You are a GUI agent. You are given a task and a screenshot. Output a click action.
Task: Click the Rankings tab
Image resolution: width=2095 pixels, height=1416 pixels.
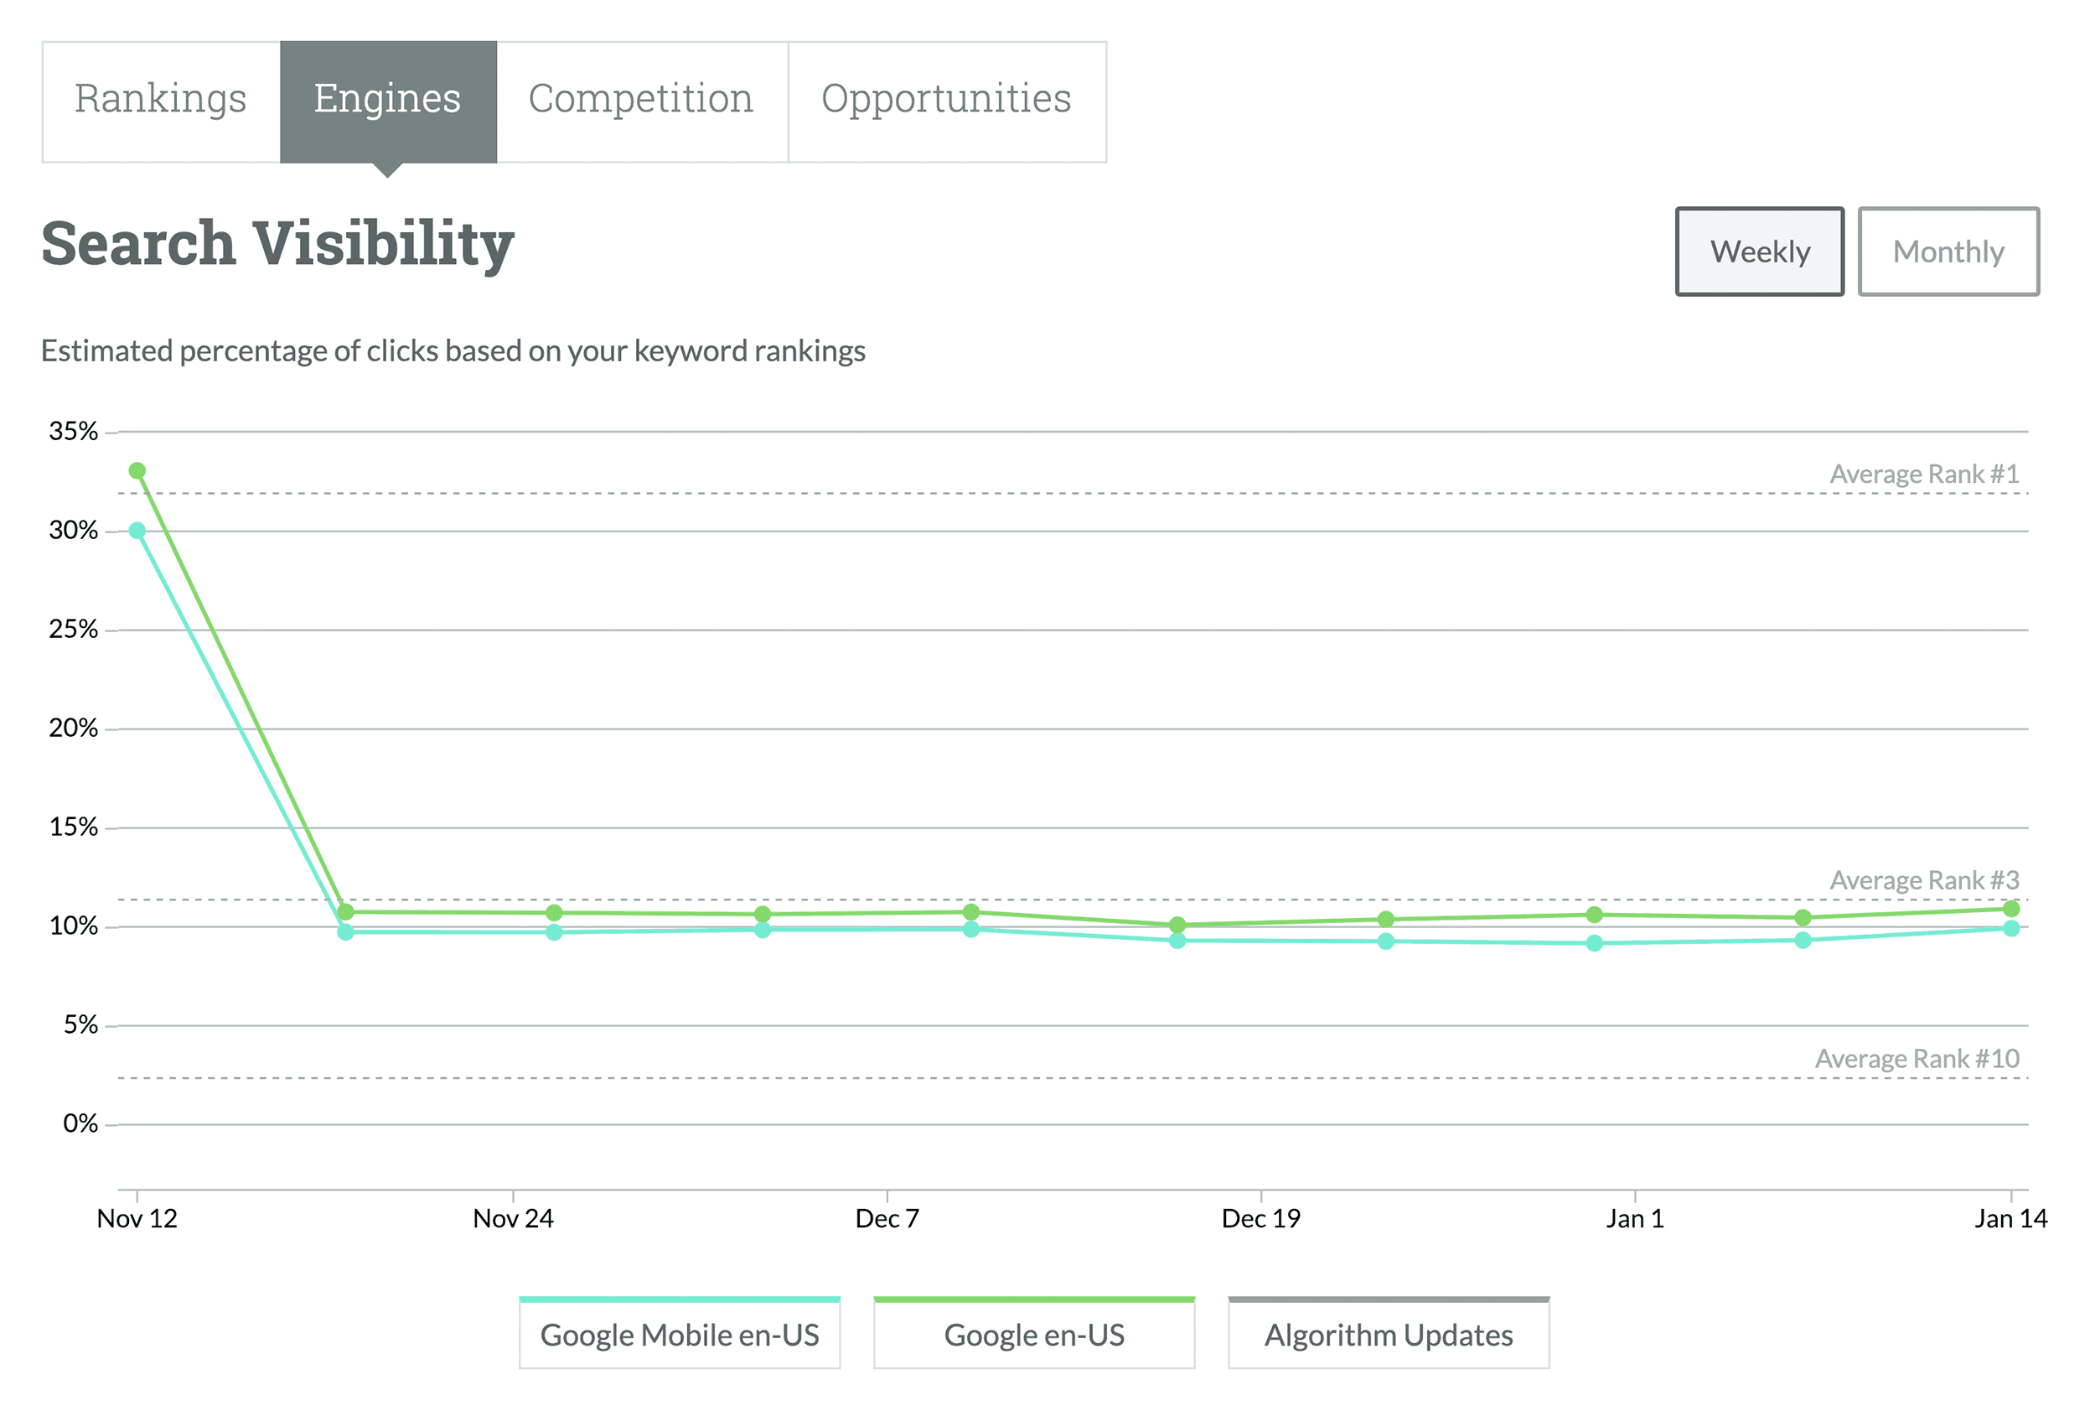pyautogui.click(x=158, y=98)
